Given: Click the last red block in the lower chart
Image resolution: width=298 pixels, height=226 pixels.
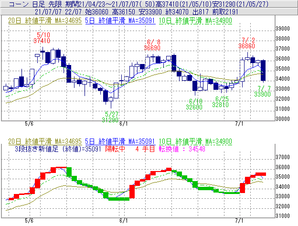Looking at the screenshot, I should [261, 174].
